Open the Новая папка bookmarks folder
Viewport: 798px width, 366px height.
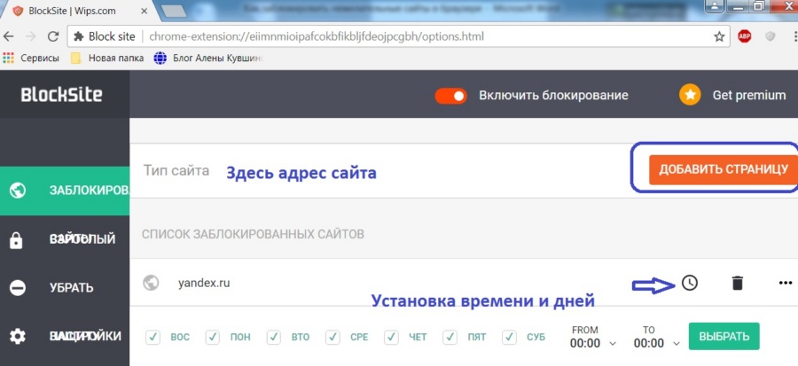pos(107,58)
